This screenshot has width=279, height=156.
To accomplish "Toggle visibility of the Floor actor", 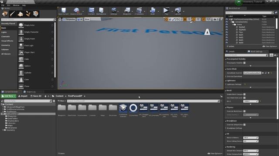I will click(x=227, y=32).
